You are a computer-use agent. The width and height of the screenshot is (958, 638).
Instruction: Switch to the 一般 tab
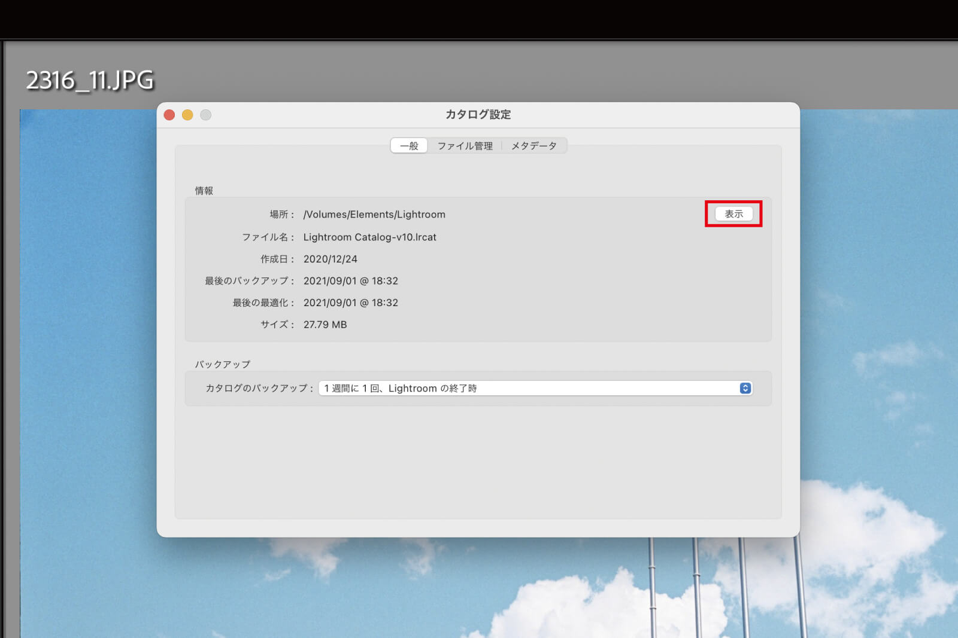coord(409,146)
